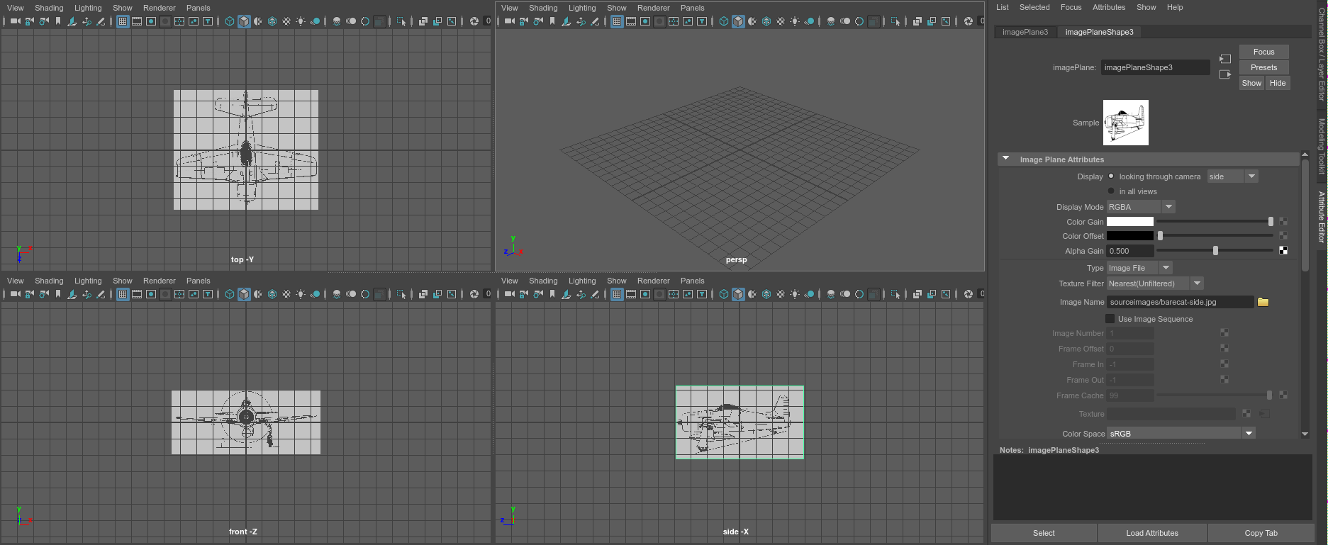Toggle grid icon in top view toolbar
Screen dimensions: 1328x545
tap(123, 21)
